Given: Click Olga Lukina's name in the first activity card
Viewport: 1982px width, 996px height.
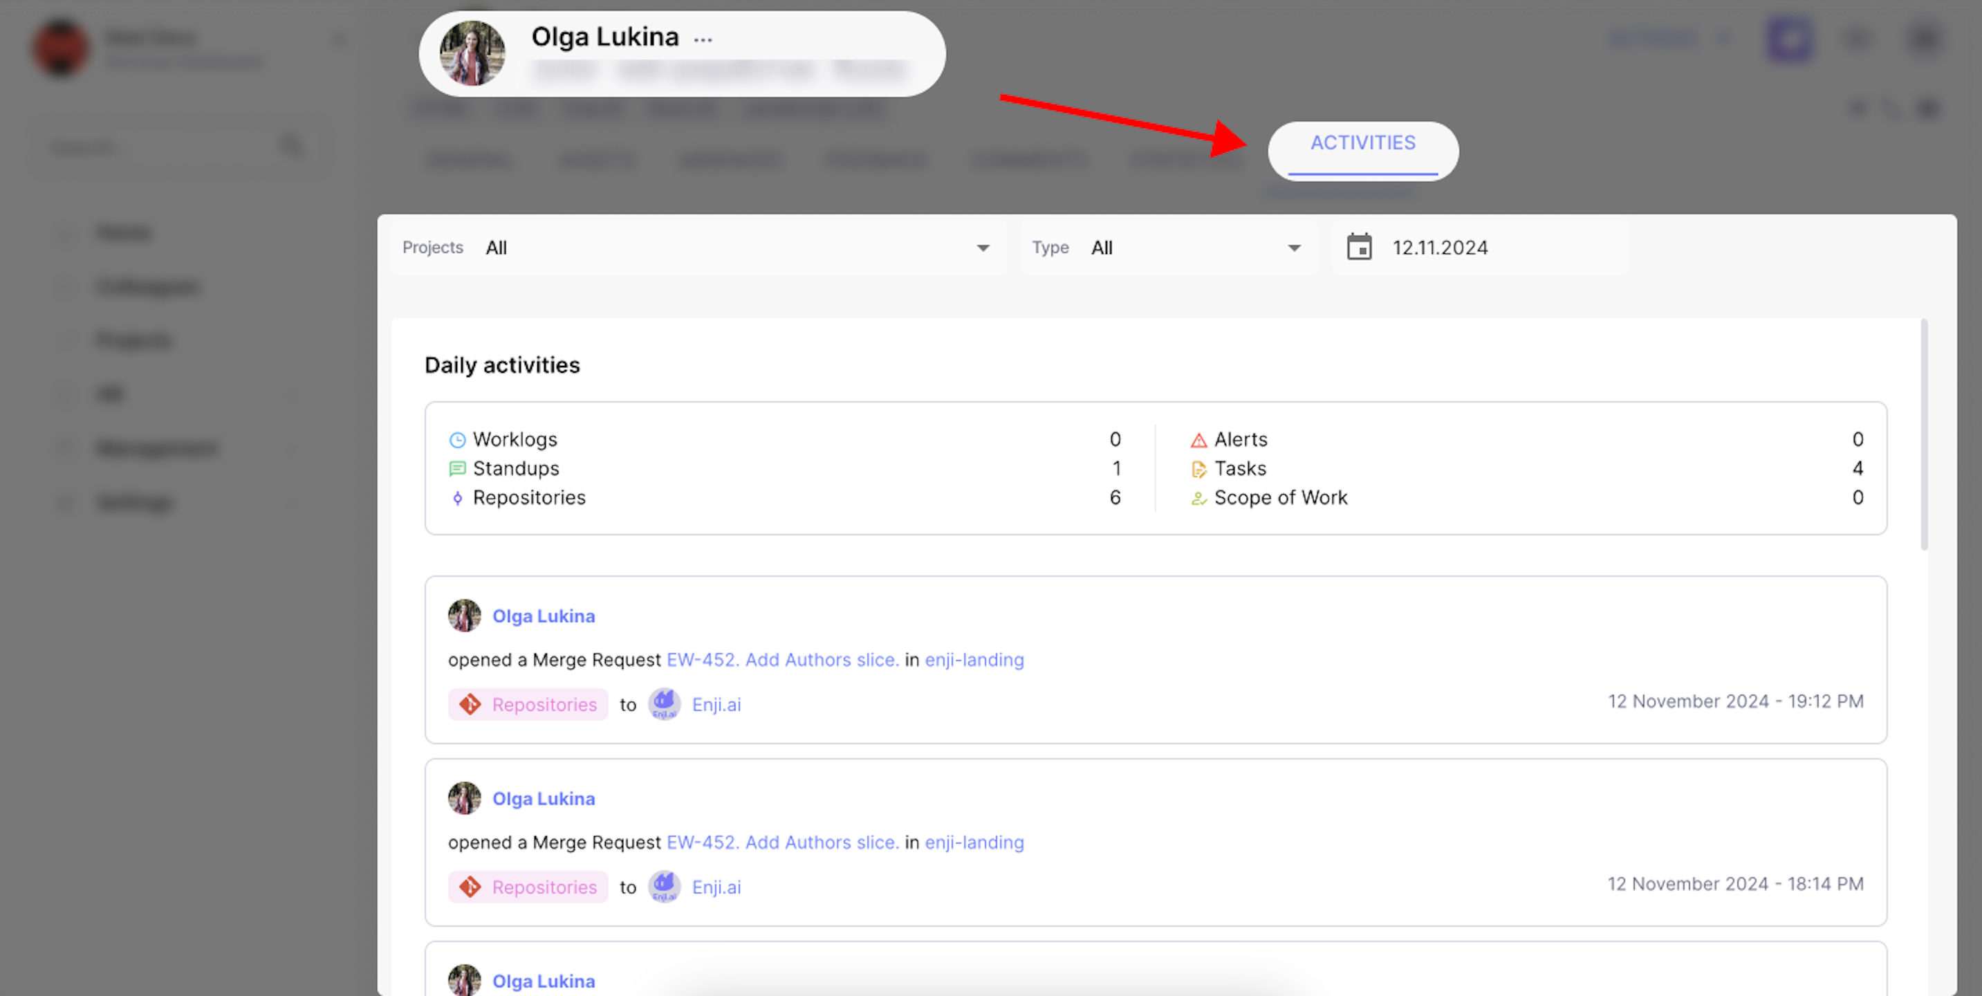Looking at the screenshot, I should pos(543,616).
